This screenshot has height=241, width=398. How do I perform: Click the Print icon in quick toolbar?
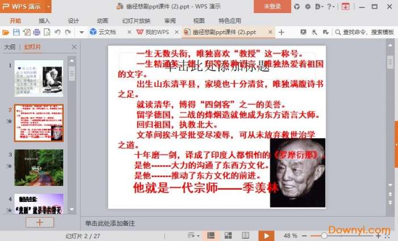coord(37,32)
